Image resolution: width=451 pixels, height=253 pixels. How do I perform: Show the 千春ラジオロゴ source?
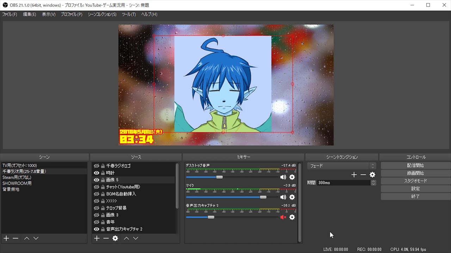96,166
